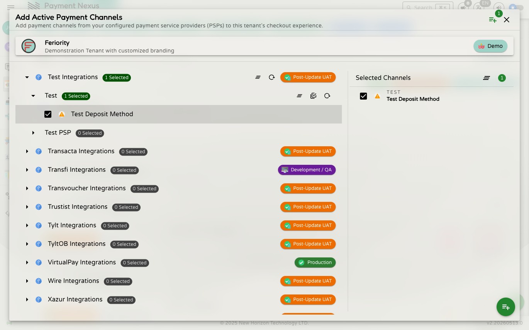Click the warning icon in Selected Channels list
The image size is (529, 330).
pos(378,96)
